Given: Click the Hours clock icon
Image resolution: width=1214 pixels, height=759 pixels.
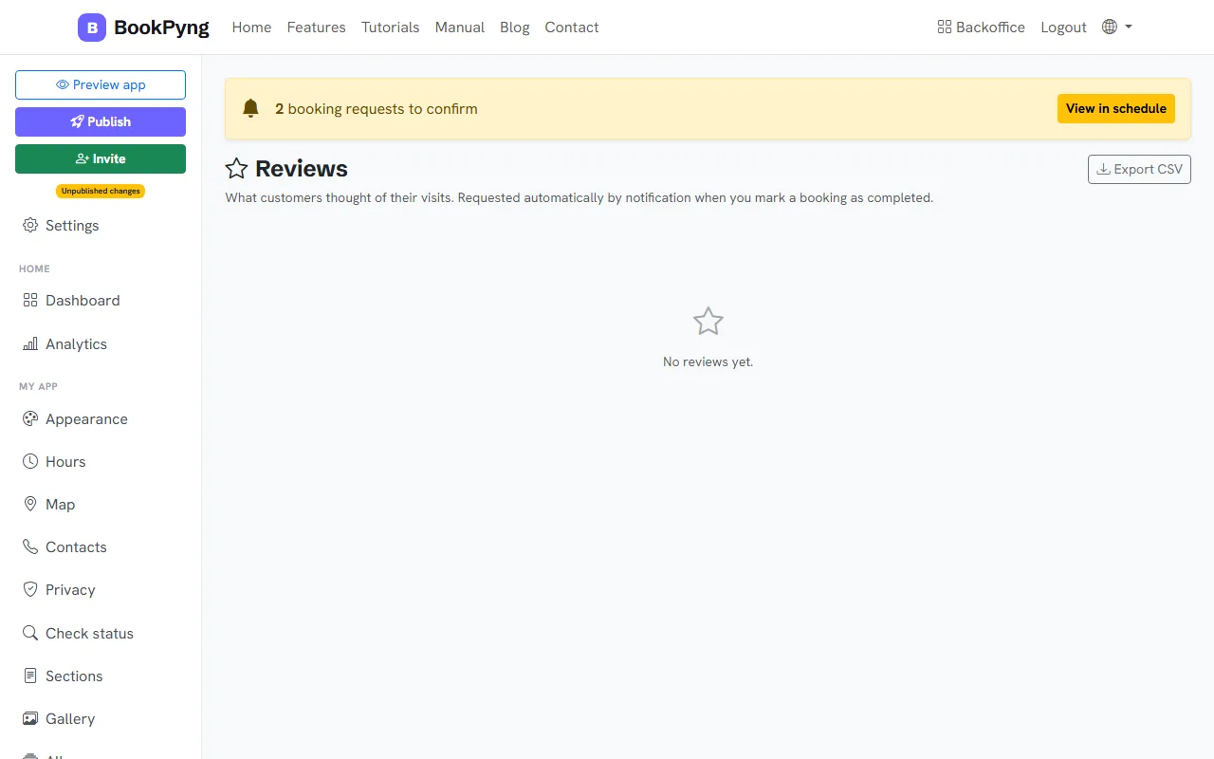Looking at the screenshot, I should [x=30, y=461].
